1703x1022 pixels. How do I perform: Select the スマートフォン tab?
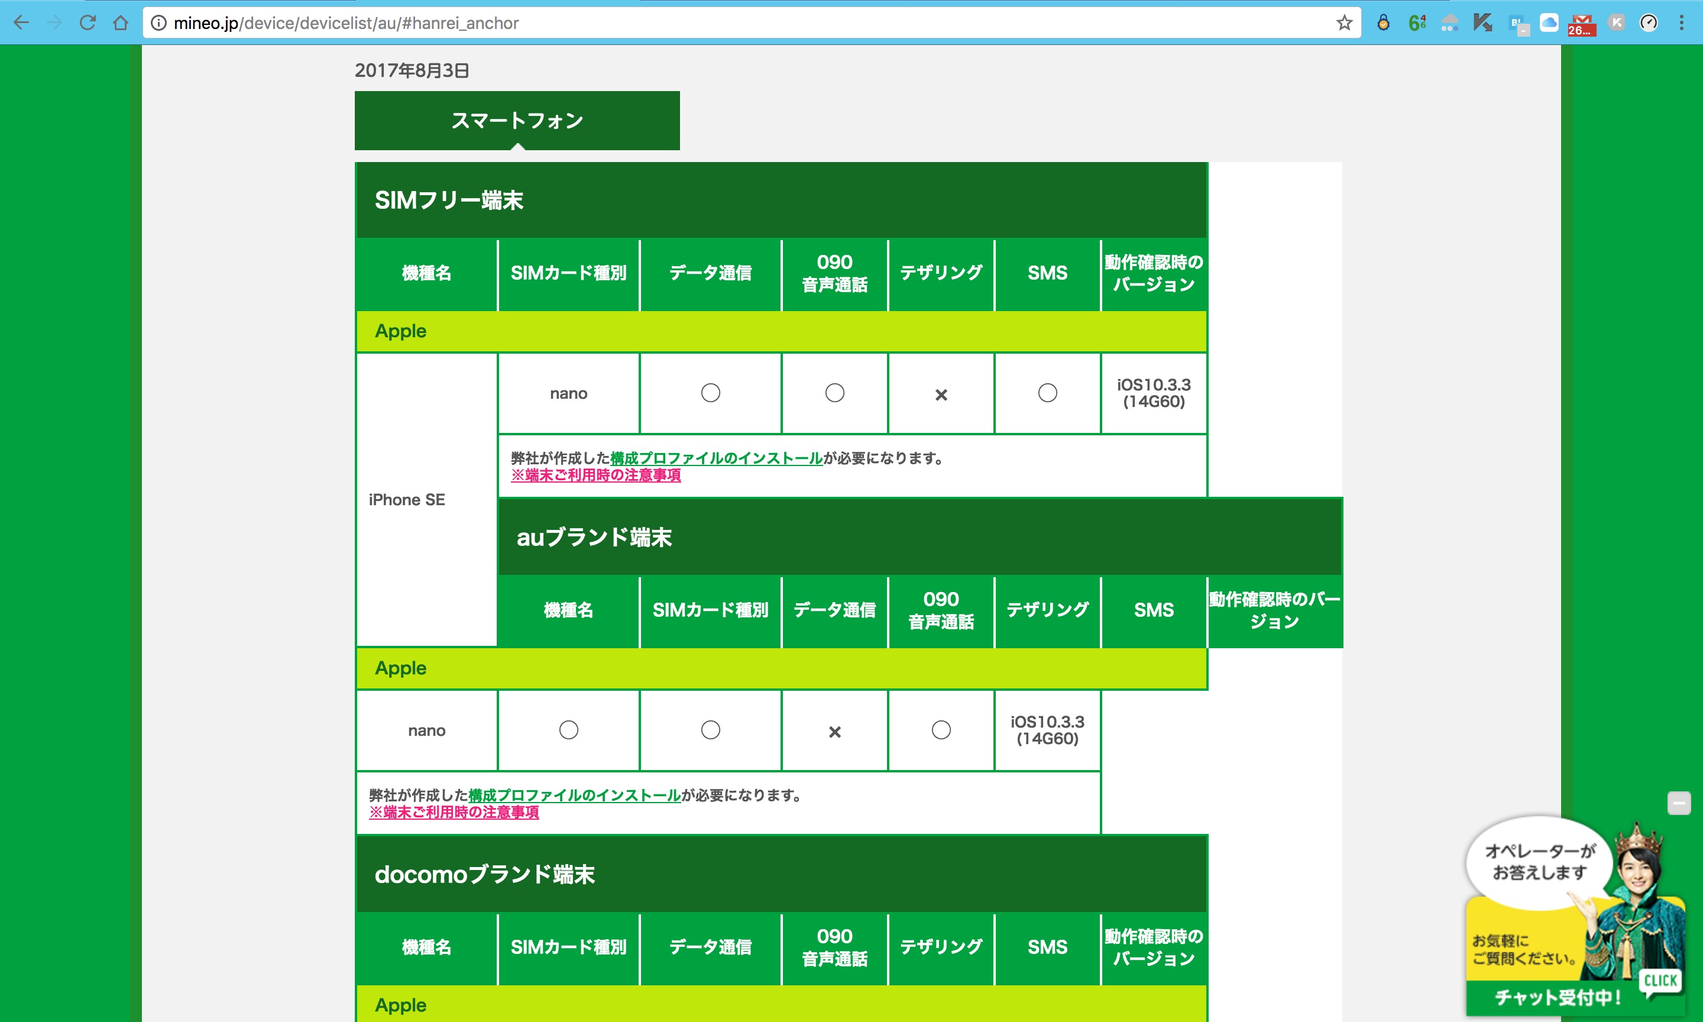click(x=517, y=121)
